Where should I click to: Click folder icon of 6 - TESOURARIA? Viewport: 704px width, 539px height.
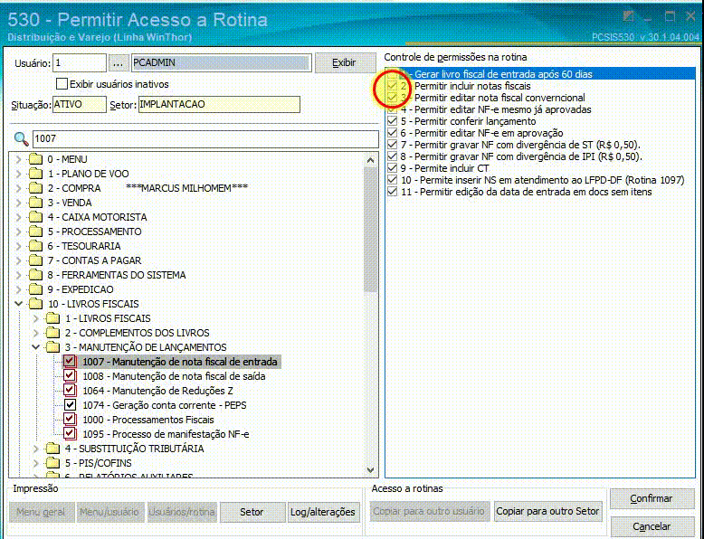(35, 246)
